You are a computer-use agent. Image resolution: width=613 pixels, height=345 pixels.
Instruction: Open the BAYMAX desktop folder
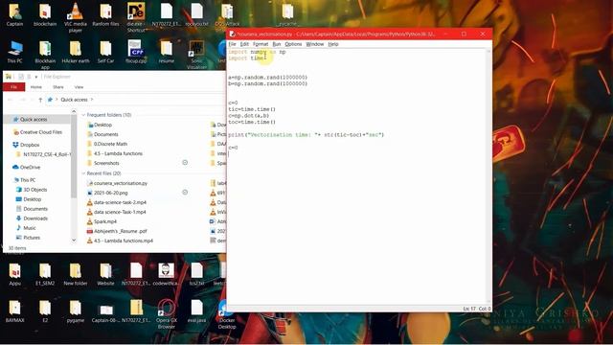pos(15,311)
